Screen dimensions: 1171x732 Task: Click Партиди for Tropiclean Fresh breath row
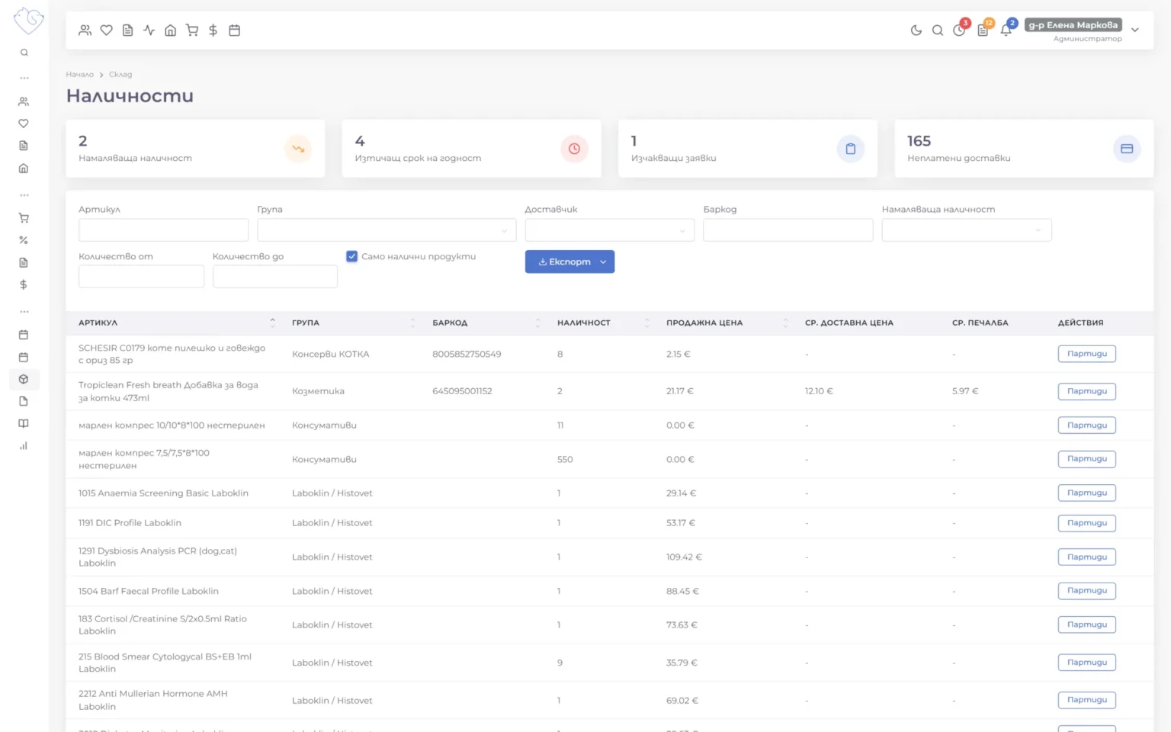pos(1086,391)
